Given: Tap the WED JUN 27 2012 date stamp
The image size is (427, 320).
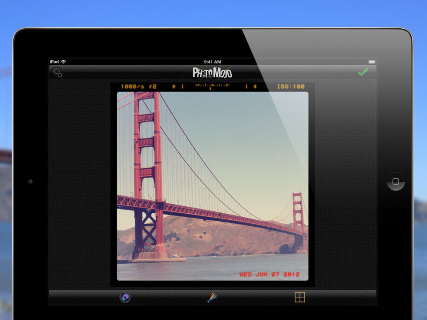Looking at the screenshot, I should (269, 275).
